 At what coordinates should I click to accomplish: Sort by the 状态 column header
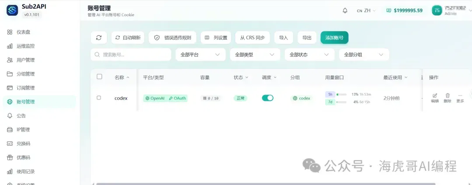click(241, 78)
